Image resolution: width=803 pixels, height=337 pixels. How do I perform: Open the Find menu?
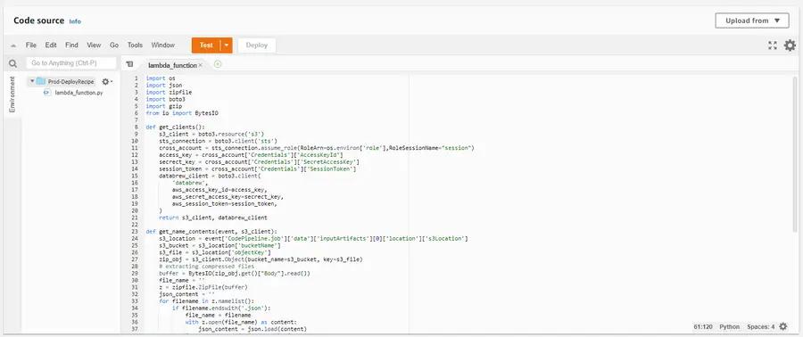(71, 45)
